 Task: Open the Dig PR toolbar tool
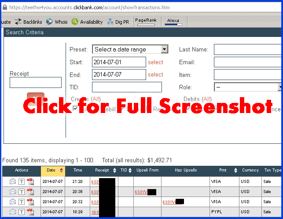point(111,22)
